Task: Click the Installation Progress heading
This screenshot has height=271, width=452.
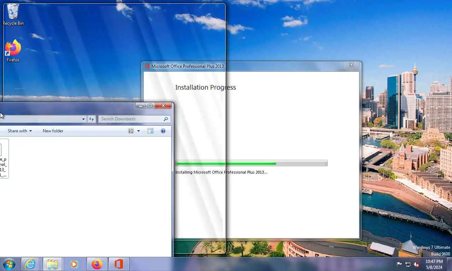Action: tap(206, 88)
